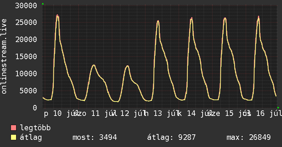Screen dimensions: 282x147
Task: Select the 'max: 26849' value
Action: click(x=248, y=137)
